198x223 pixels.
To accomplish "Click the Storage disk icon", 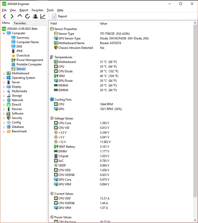I will pos(9,96).
